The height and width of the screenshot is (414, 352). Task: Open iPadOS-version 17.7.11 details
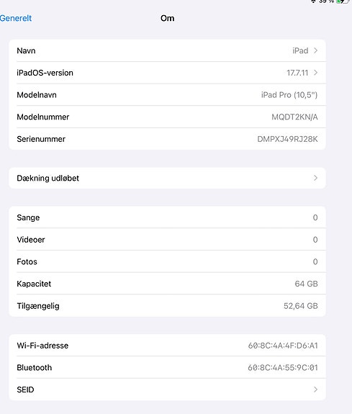(167, 73)
